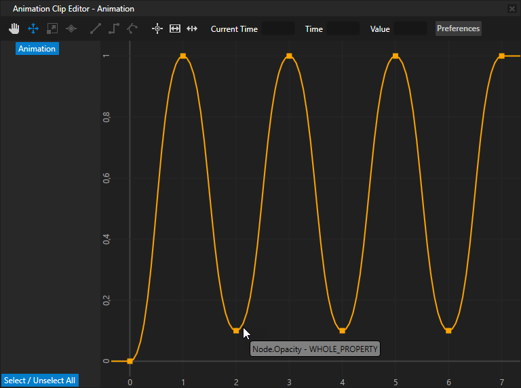Select the keyframe at time 0
Viewport: 521px width, 388px height.
[x=130, y=361]
